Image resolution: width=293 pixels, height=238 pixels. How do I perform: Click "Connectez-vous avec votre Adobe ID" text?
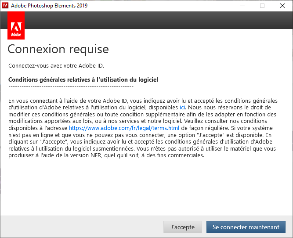[56, 66]
